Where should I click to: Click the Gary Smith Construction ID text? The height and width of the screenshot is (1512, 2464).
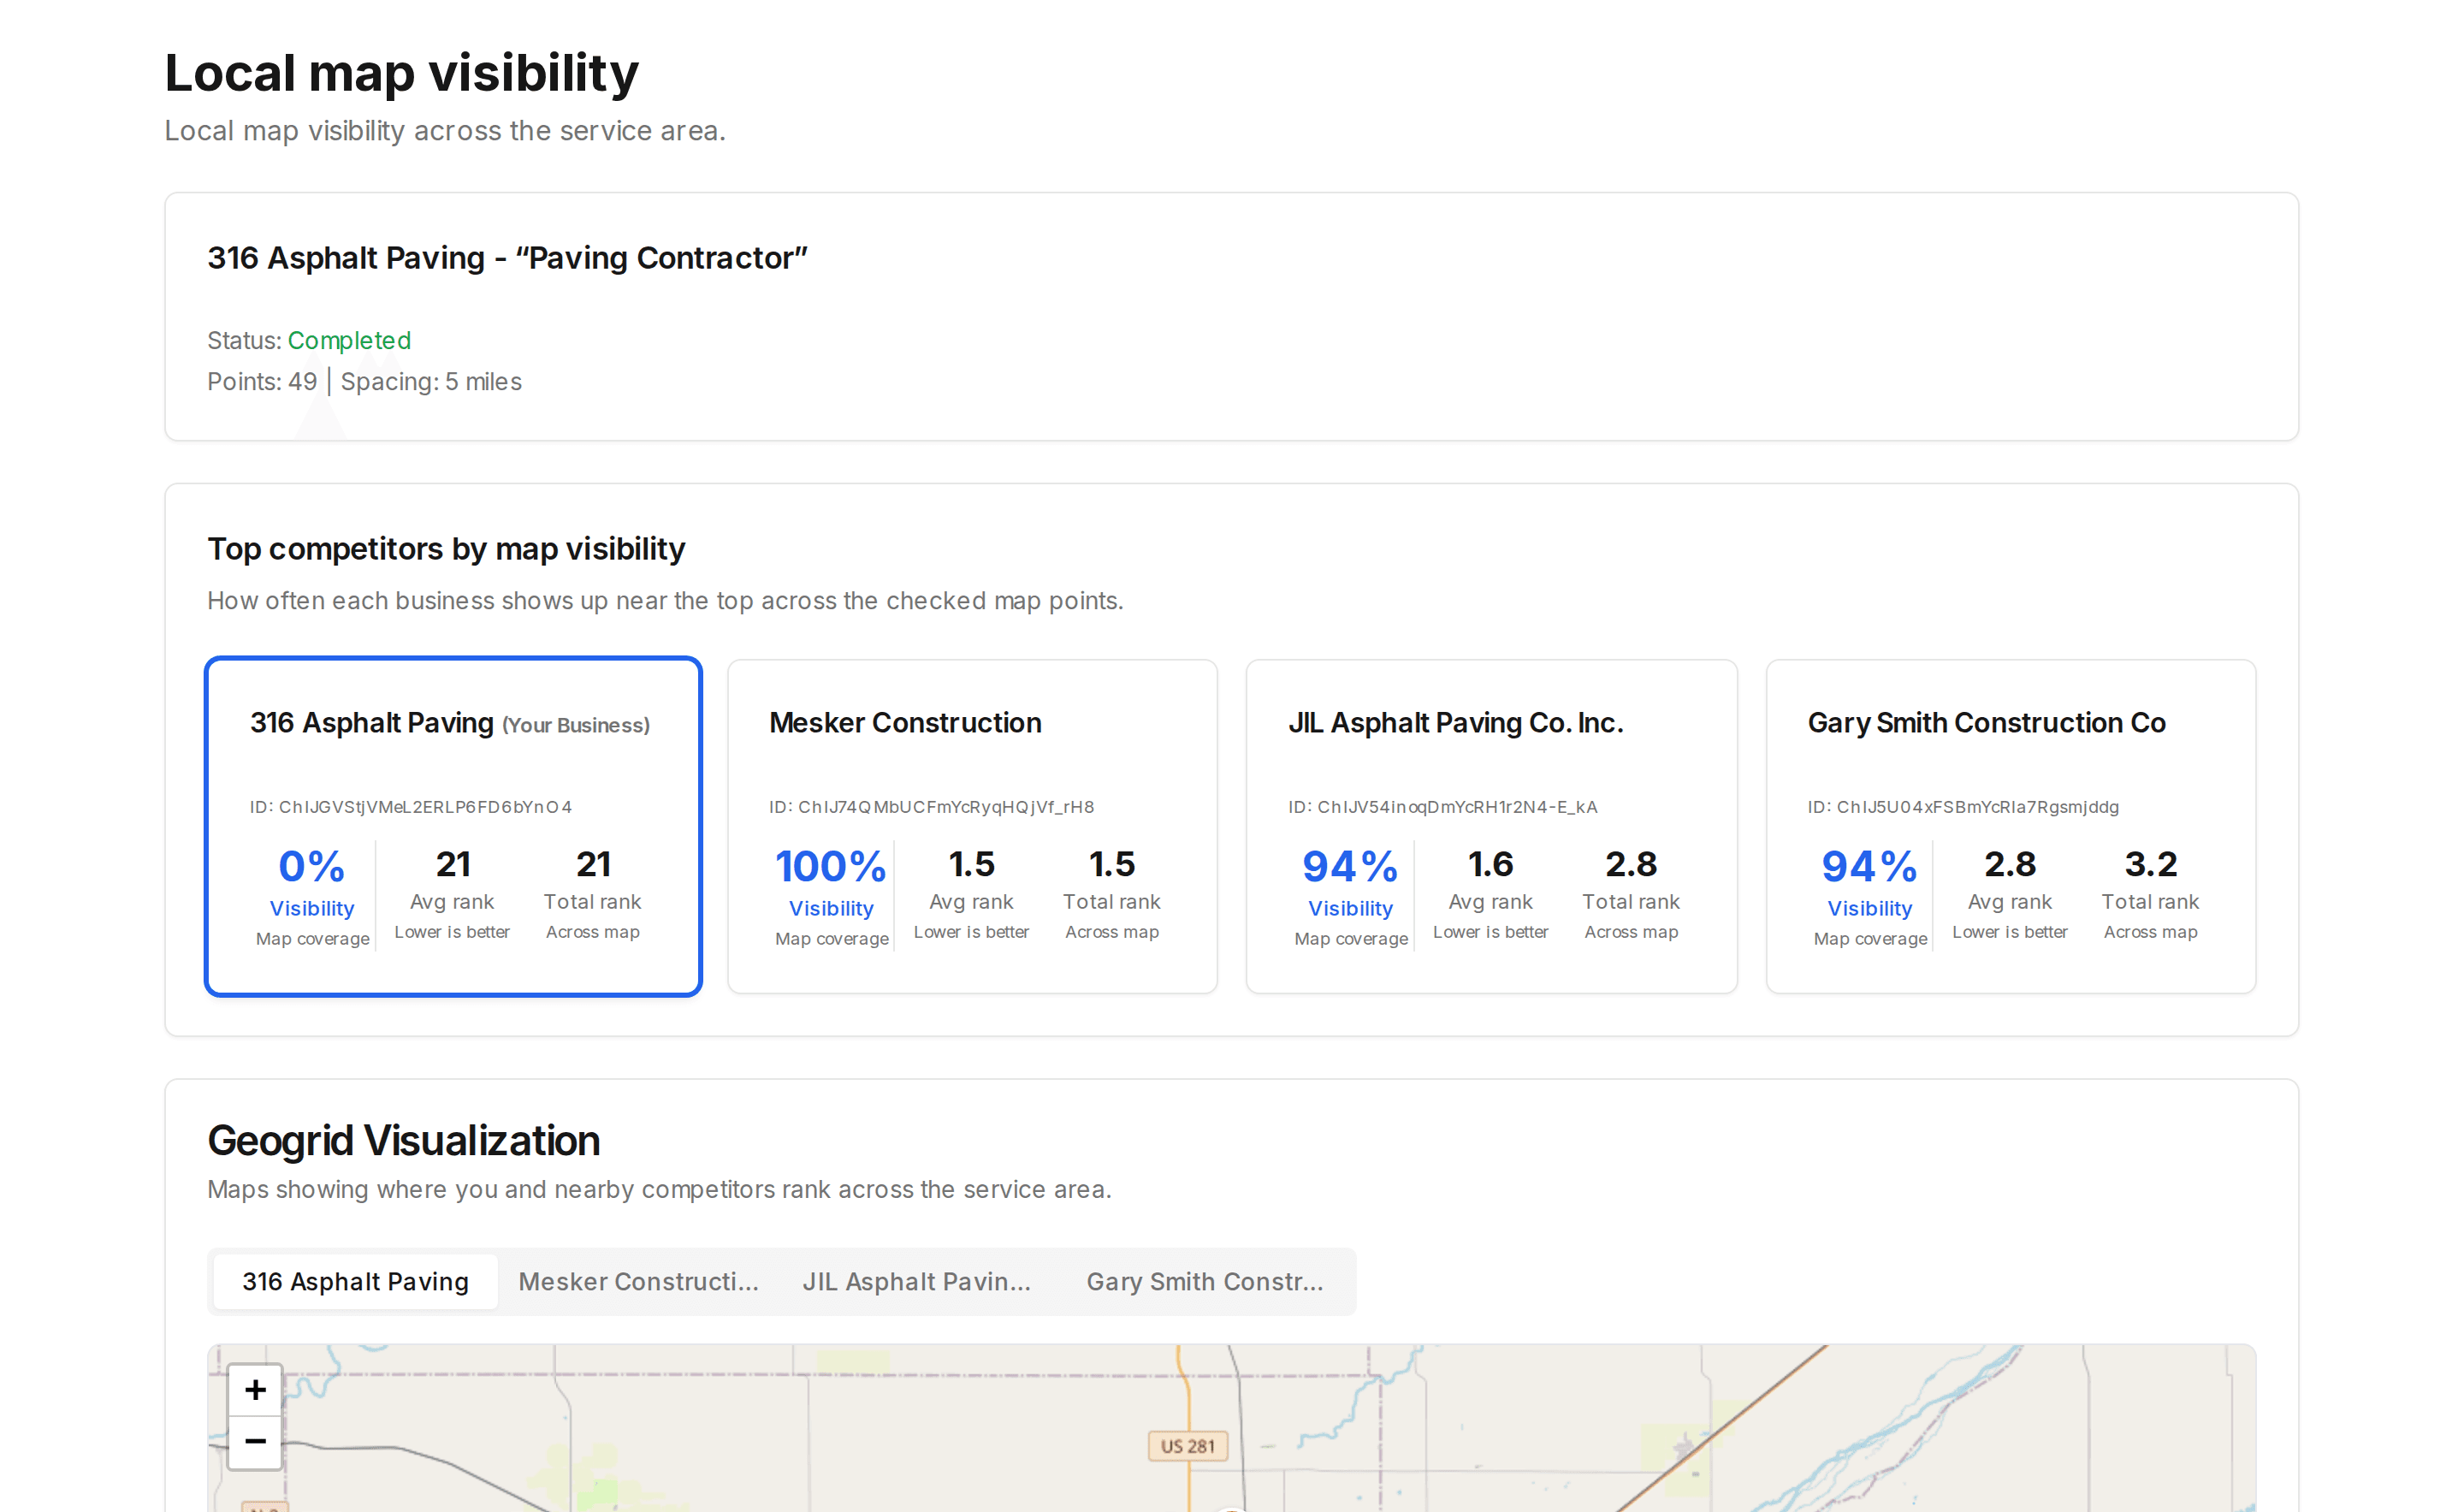[x=1963, y=806]
